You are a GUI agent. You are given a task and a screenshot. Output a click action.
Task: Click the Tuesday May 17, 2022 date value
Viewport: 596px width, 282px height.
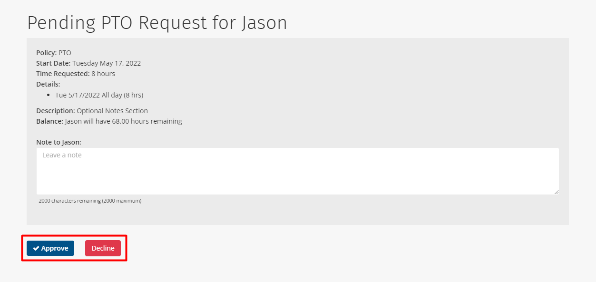[x=107, y=63]
